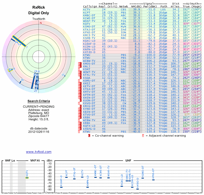Click the KSNT callsign
The height and width of the screenshot is (195, 204).
87,69
